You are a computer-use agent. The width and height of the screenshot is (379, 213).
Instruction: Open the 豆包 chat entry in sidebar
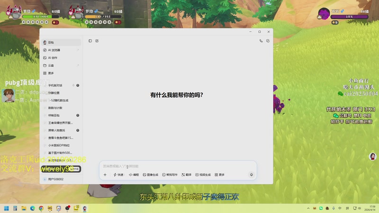click(61, 42)
